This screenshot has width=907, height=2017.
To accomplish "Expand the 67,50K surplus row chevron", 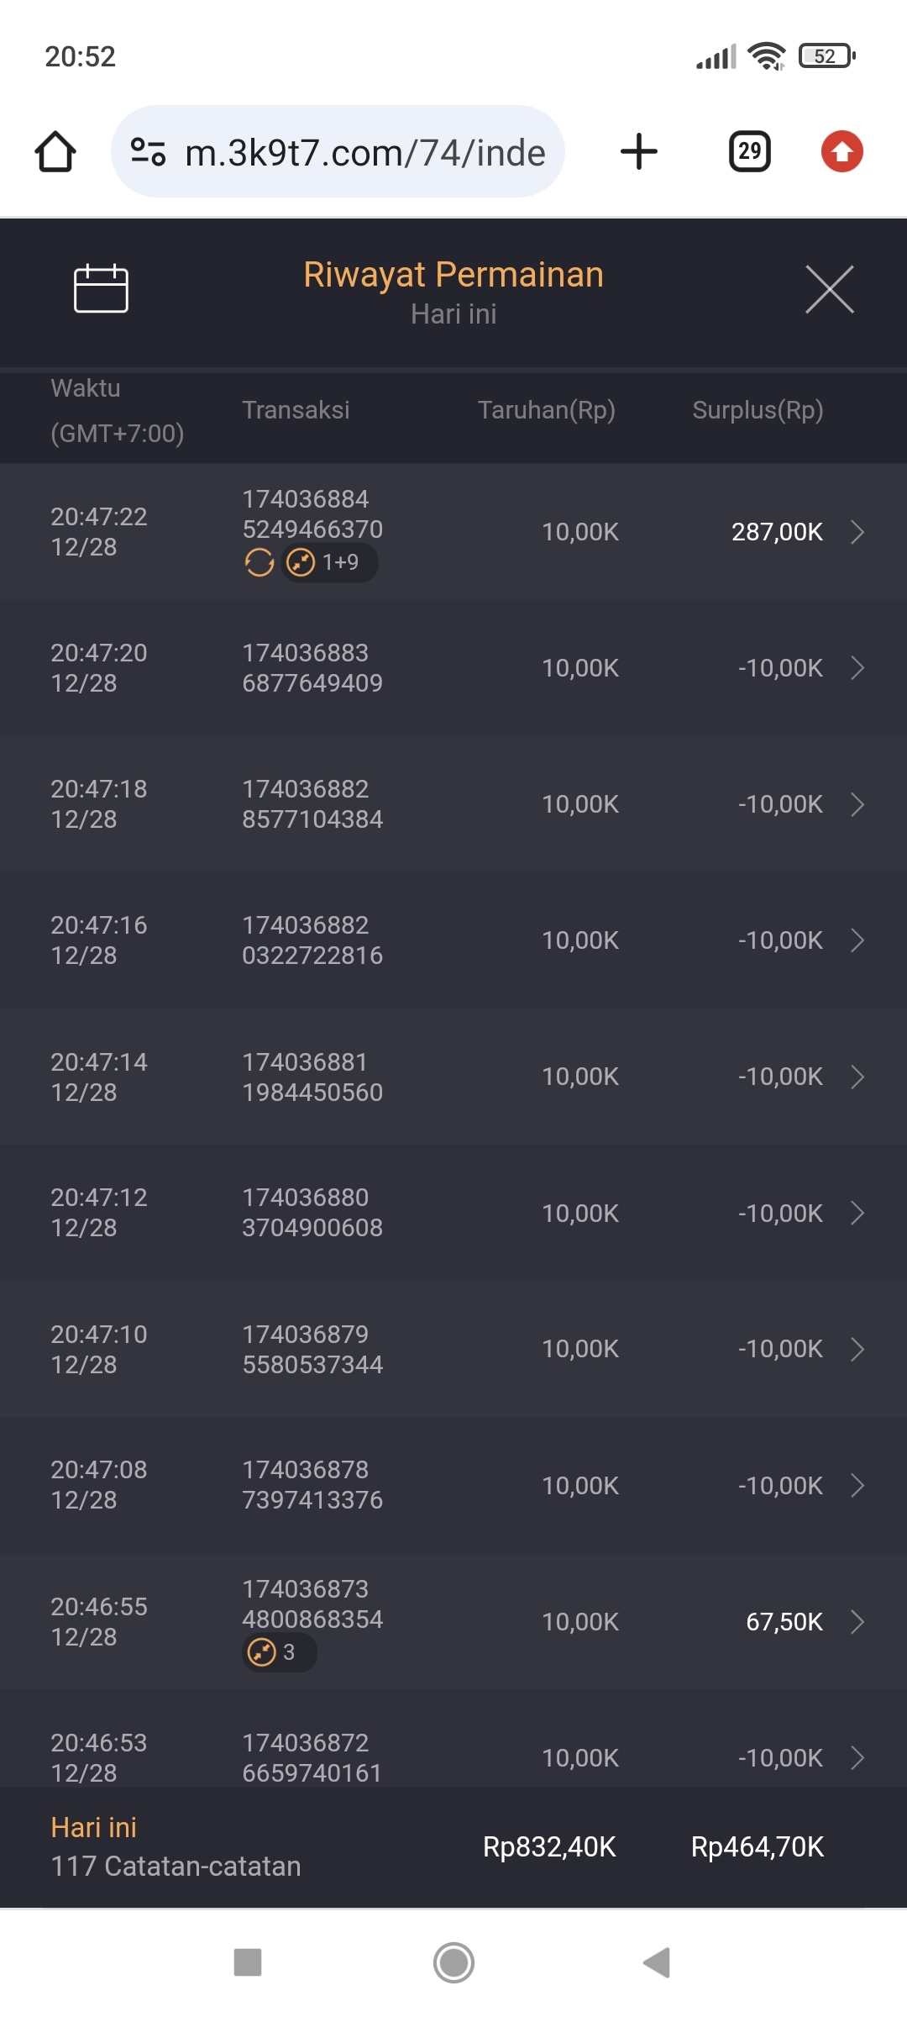I will click(857, 1622).
